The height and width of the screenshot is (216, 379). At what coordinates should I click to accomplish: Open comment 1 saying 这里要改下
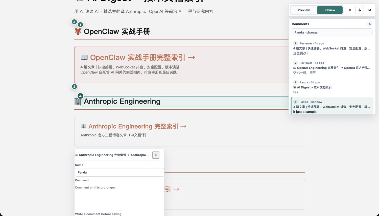click(332, 48)
